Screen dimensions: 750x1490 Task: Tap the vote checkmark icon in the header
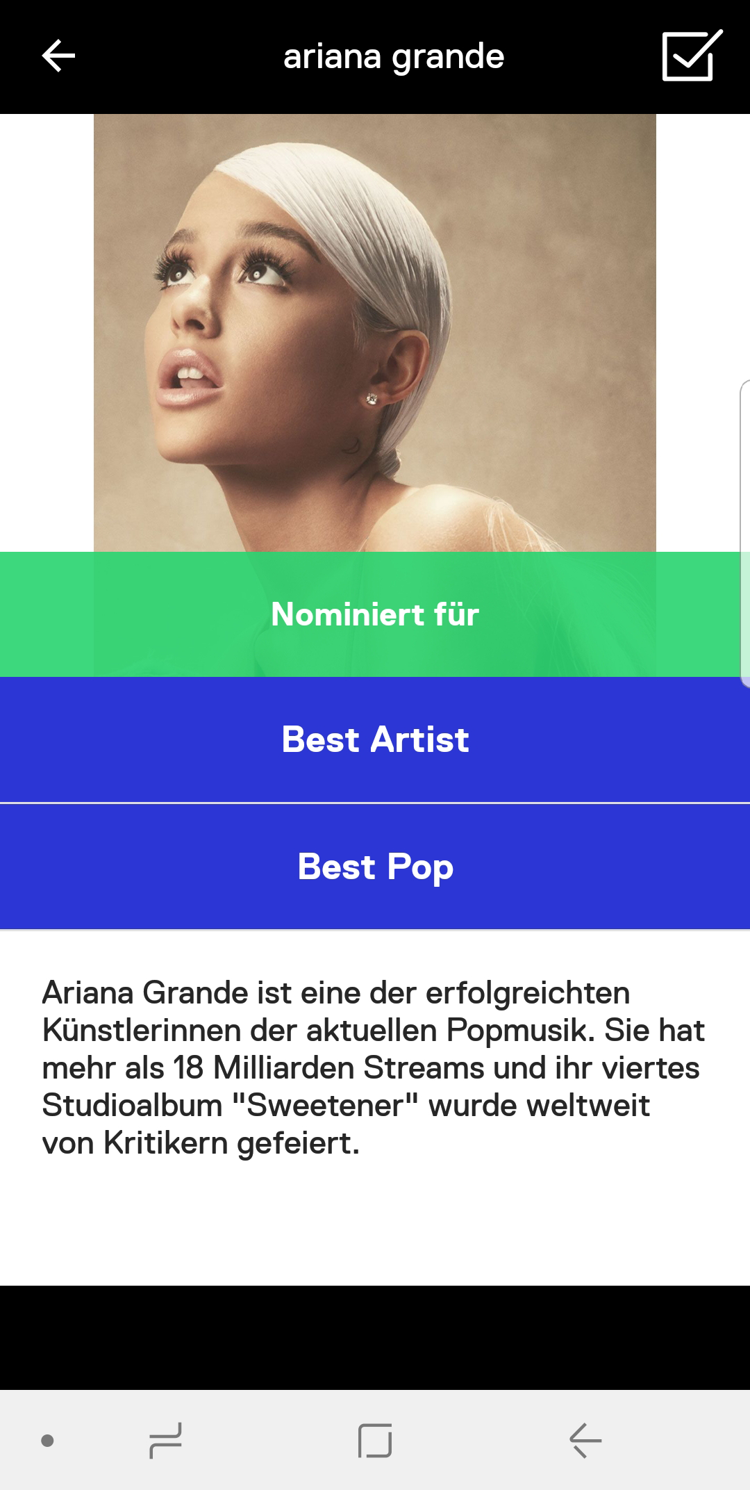point(692,56)
